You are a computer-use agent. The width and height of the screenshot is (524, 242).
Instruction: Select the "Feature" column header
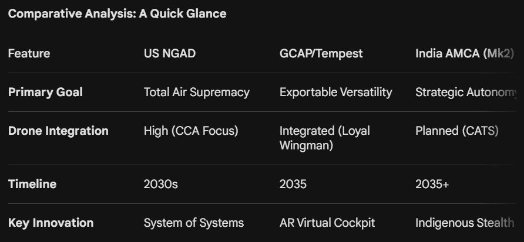click(x=29, y=54)
